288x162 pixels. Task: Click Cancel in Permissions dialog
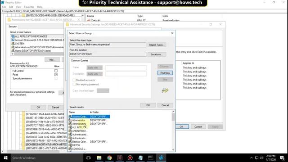coord(55,107)
